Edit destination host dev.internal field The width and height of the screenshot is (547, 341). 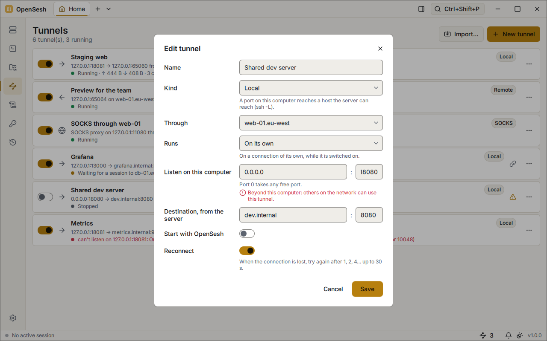tap(293, 215)
